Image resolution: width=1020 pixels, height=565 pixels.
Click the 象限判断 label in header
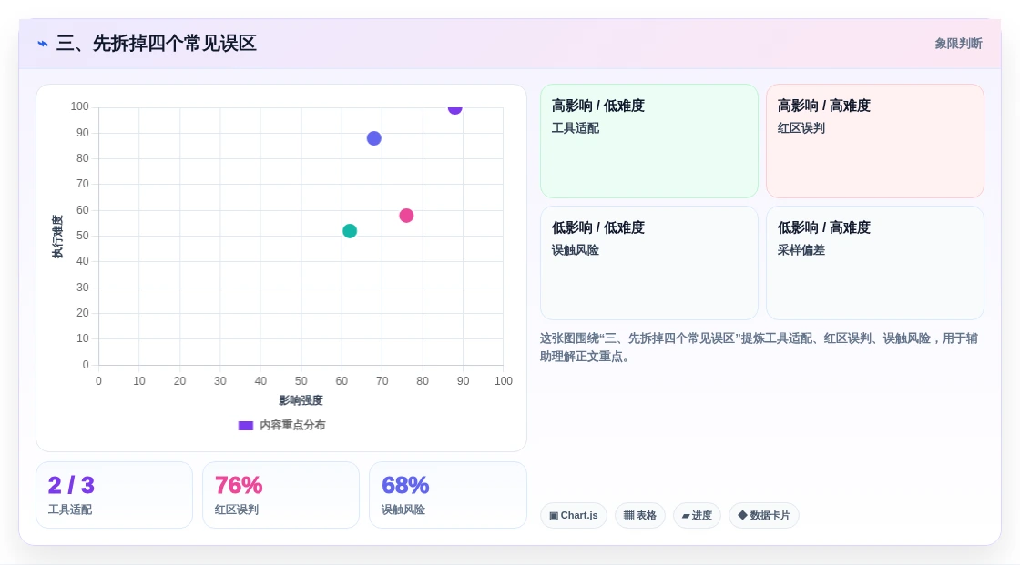958,44
